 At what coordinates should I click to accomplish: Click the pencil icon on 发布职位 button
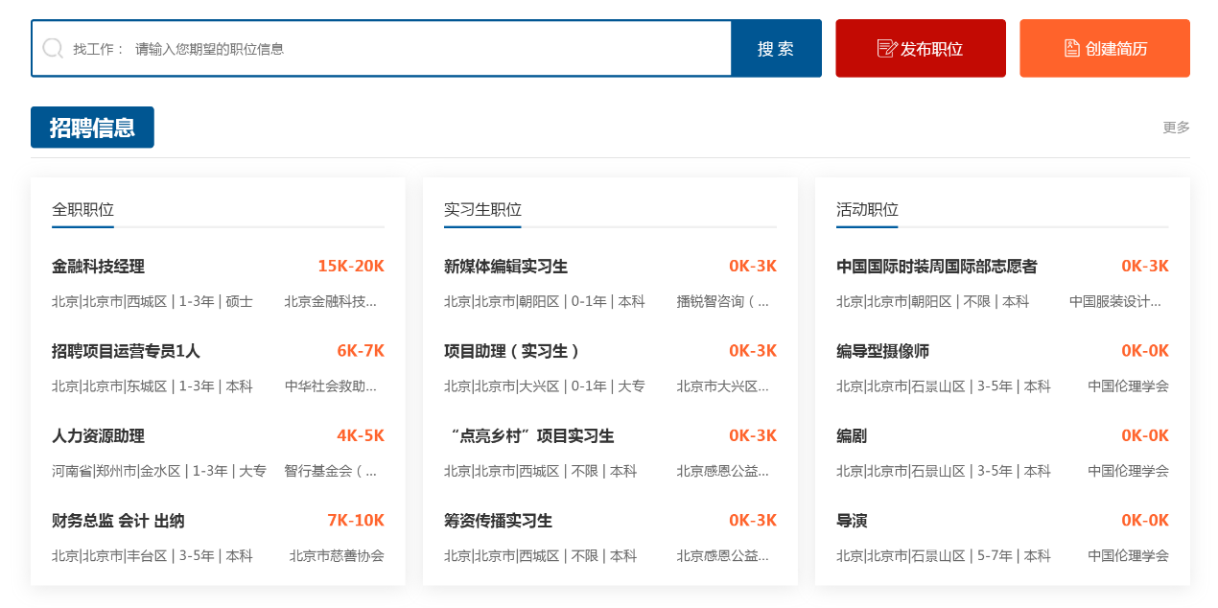point(887,47)
